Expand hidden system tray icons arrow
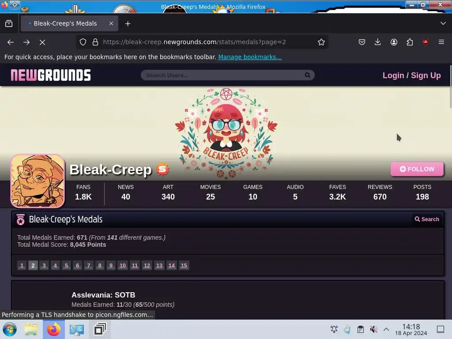This screenshot has height=339, width=452. coord(386,329)
